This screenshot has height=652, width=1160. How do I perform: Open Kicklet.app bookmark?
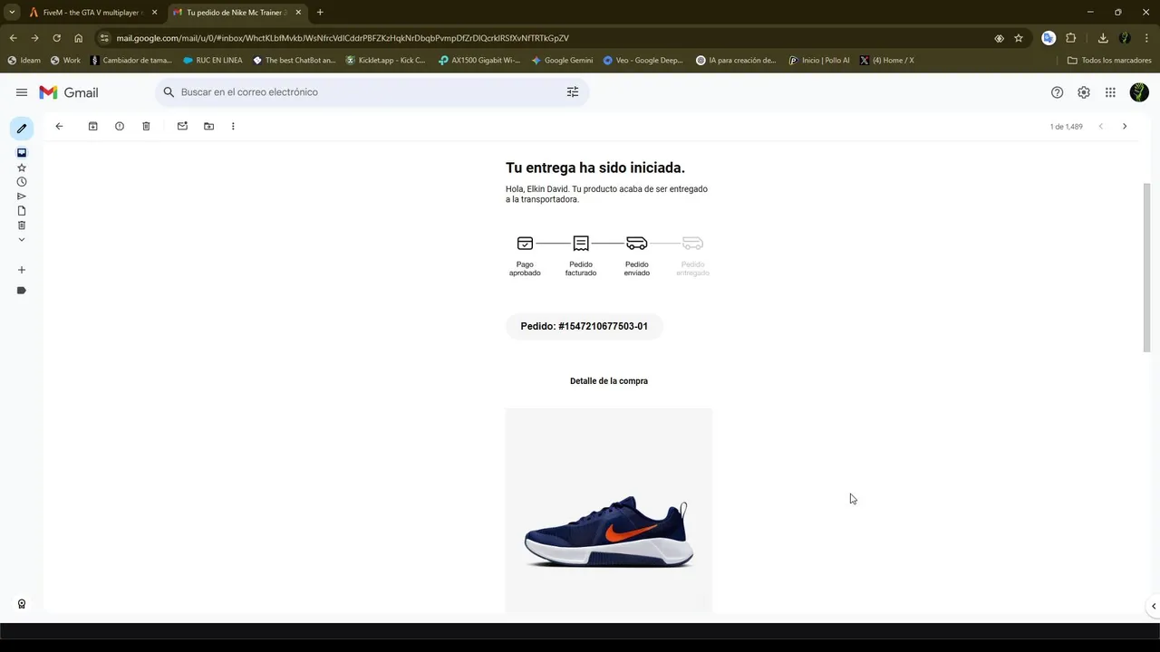[x=385, y=61]
